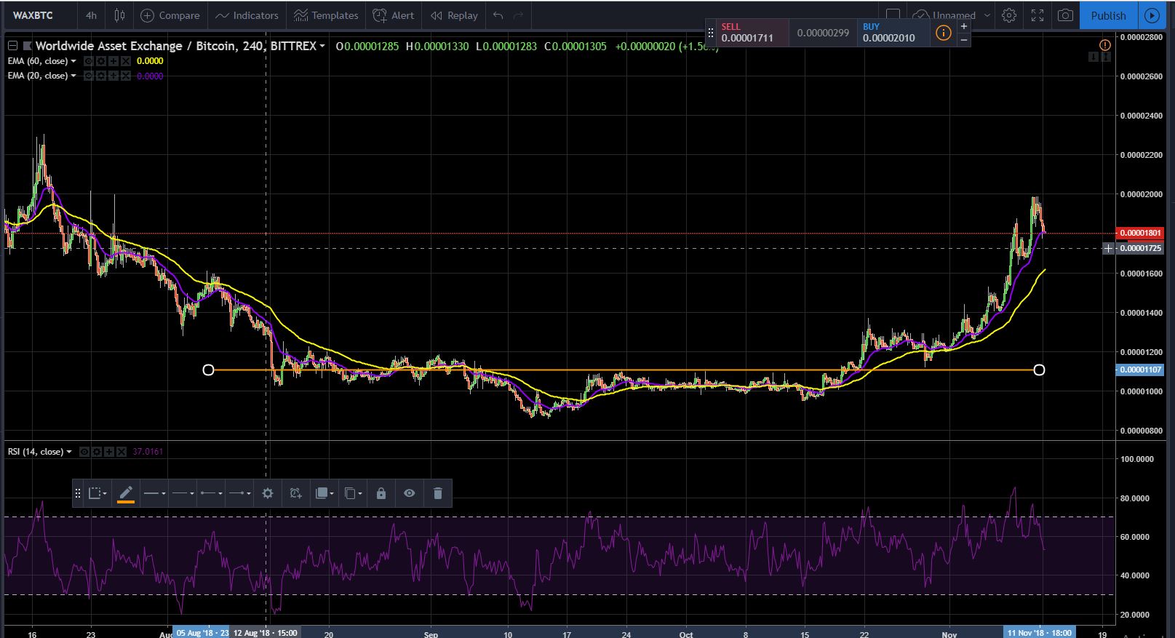Add alert on drawing with alarm-clock icon
The image size is (1175, 638).
click(295, 493)
